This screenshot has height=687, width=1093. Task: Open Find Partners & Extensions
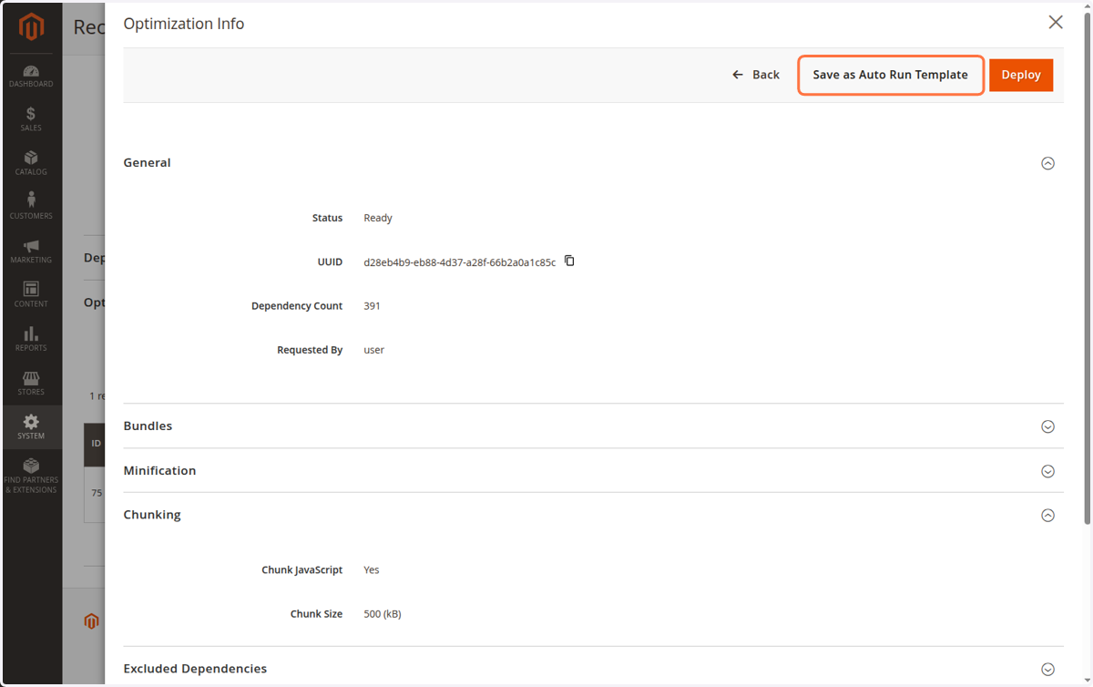tap(31, 477)
